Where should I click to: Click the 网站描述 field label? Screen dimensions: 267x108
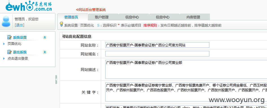[x=90, y=70]
